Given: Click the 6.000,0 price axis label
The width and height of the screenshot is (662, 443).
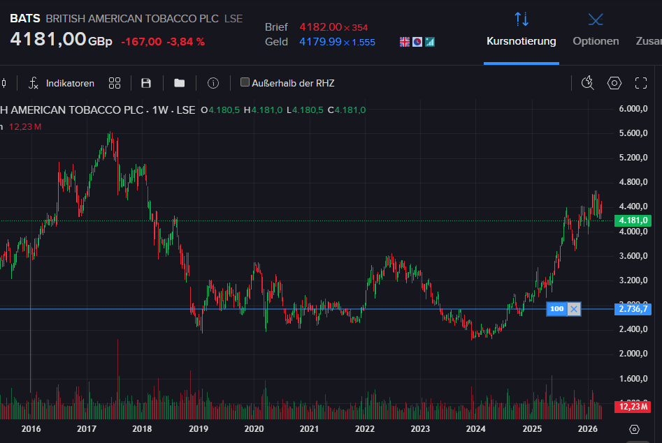Looking at the screenshot, I should pos(633,109).
